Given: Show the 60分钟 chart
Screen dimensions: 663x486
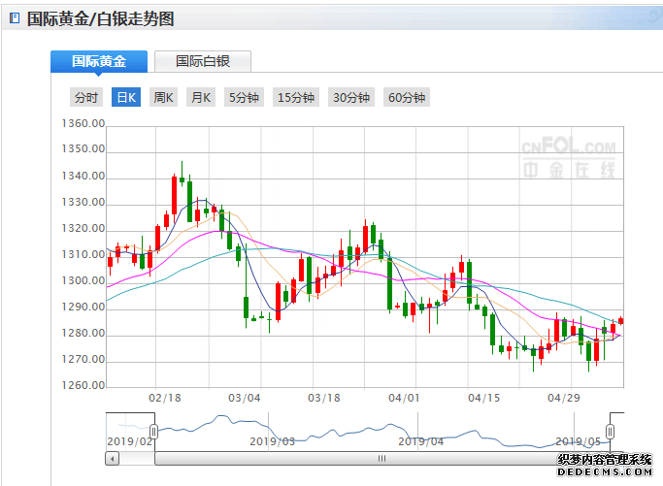Looking at the screenshot, I should point(407,97).
